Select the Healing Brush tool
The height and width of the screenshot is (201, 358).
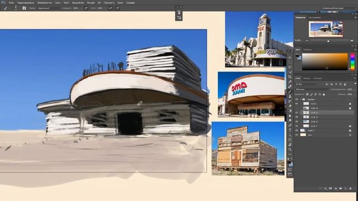pos(290,87)
